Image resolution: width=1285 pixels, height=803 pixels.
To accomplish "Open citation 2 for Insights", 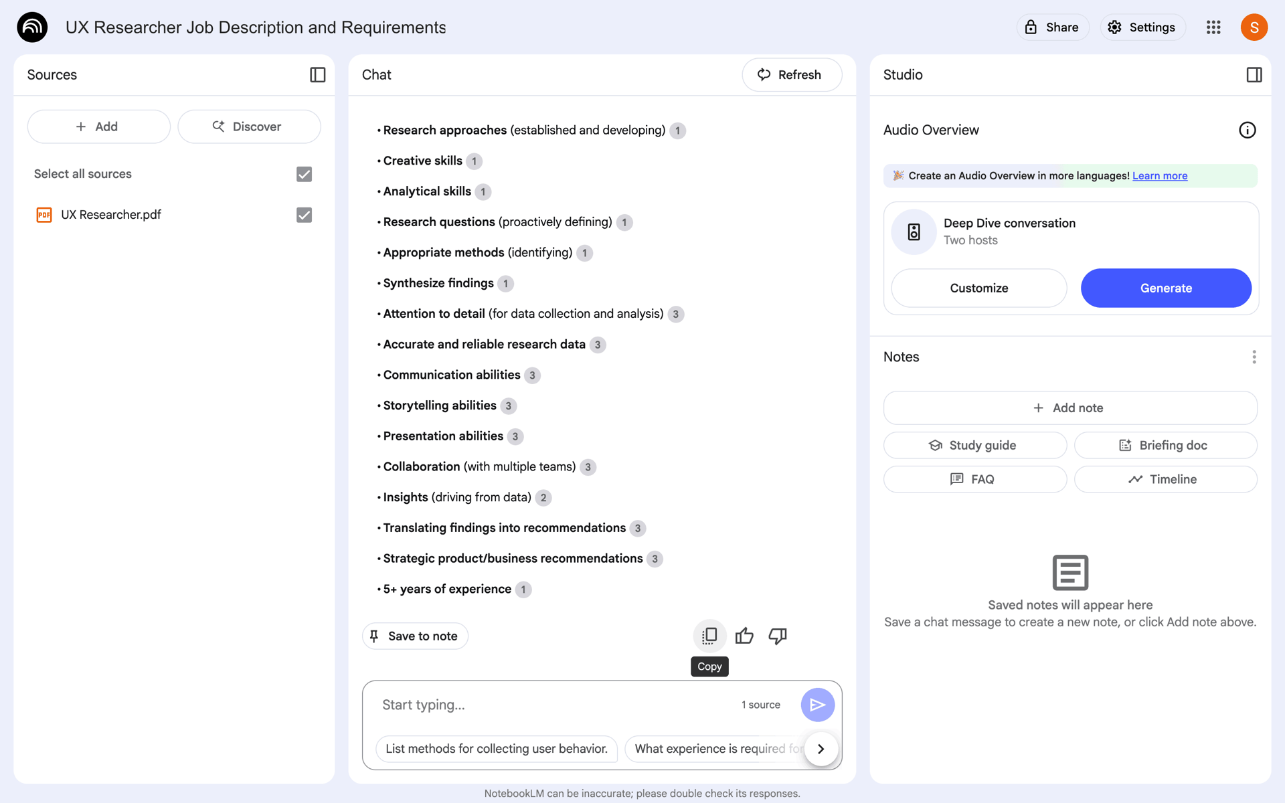I will pos(543,498).
